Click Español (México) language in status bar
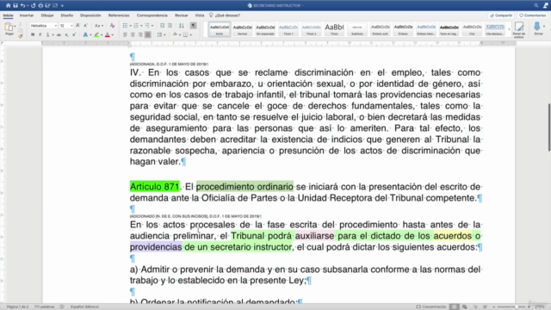 point(84,307)
